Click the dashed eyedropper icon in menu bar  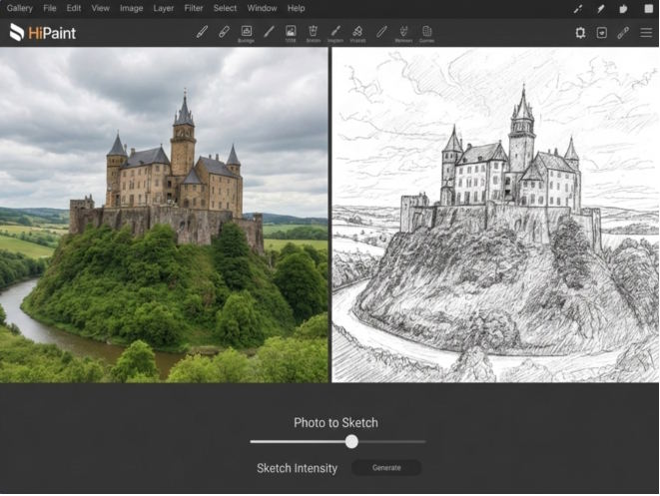(578, 8)
